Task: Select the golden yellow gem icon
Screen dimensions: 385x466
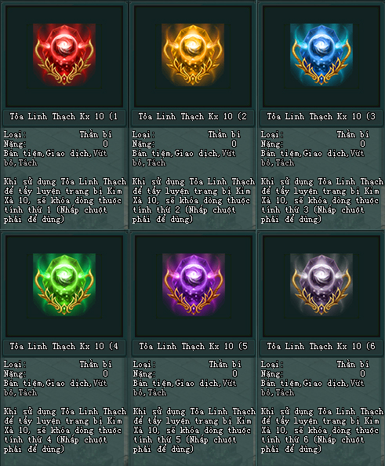Action: coord(193,54)
